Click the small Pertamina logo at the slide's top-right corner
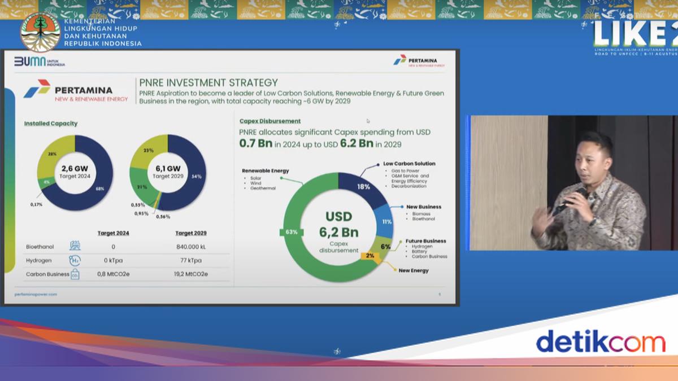This screenshot has height=381, width=678. click(x=419, y=61)
